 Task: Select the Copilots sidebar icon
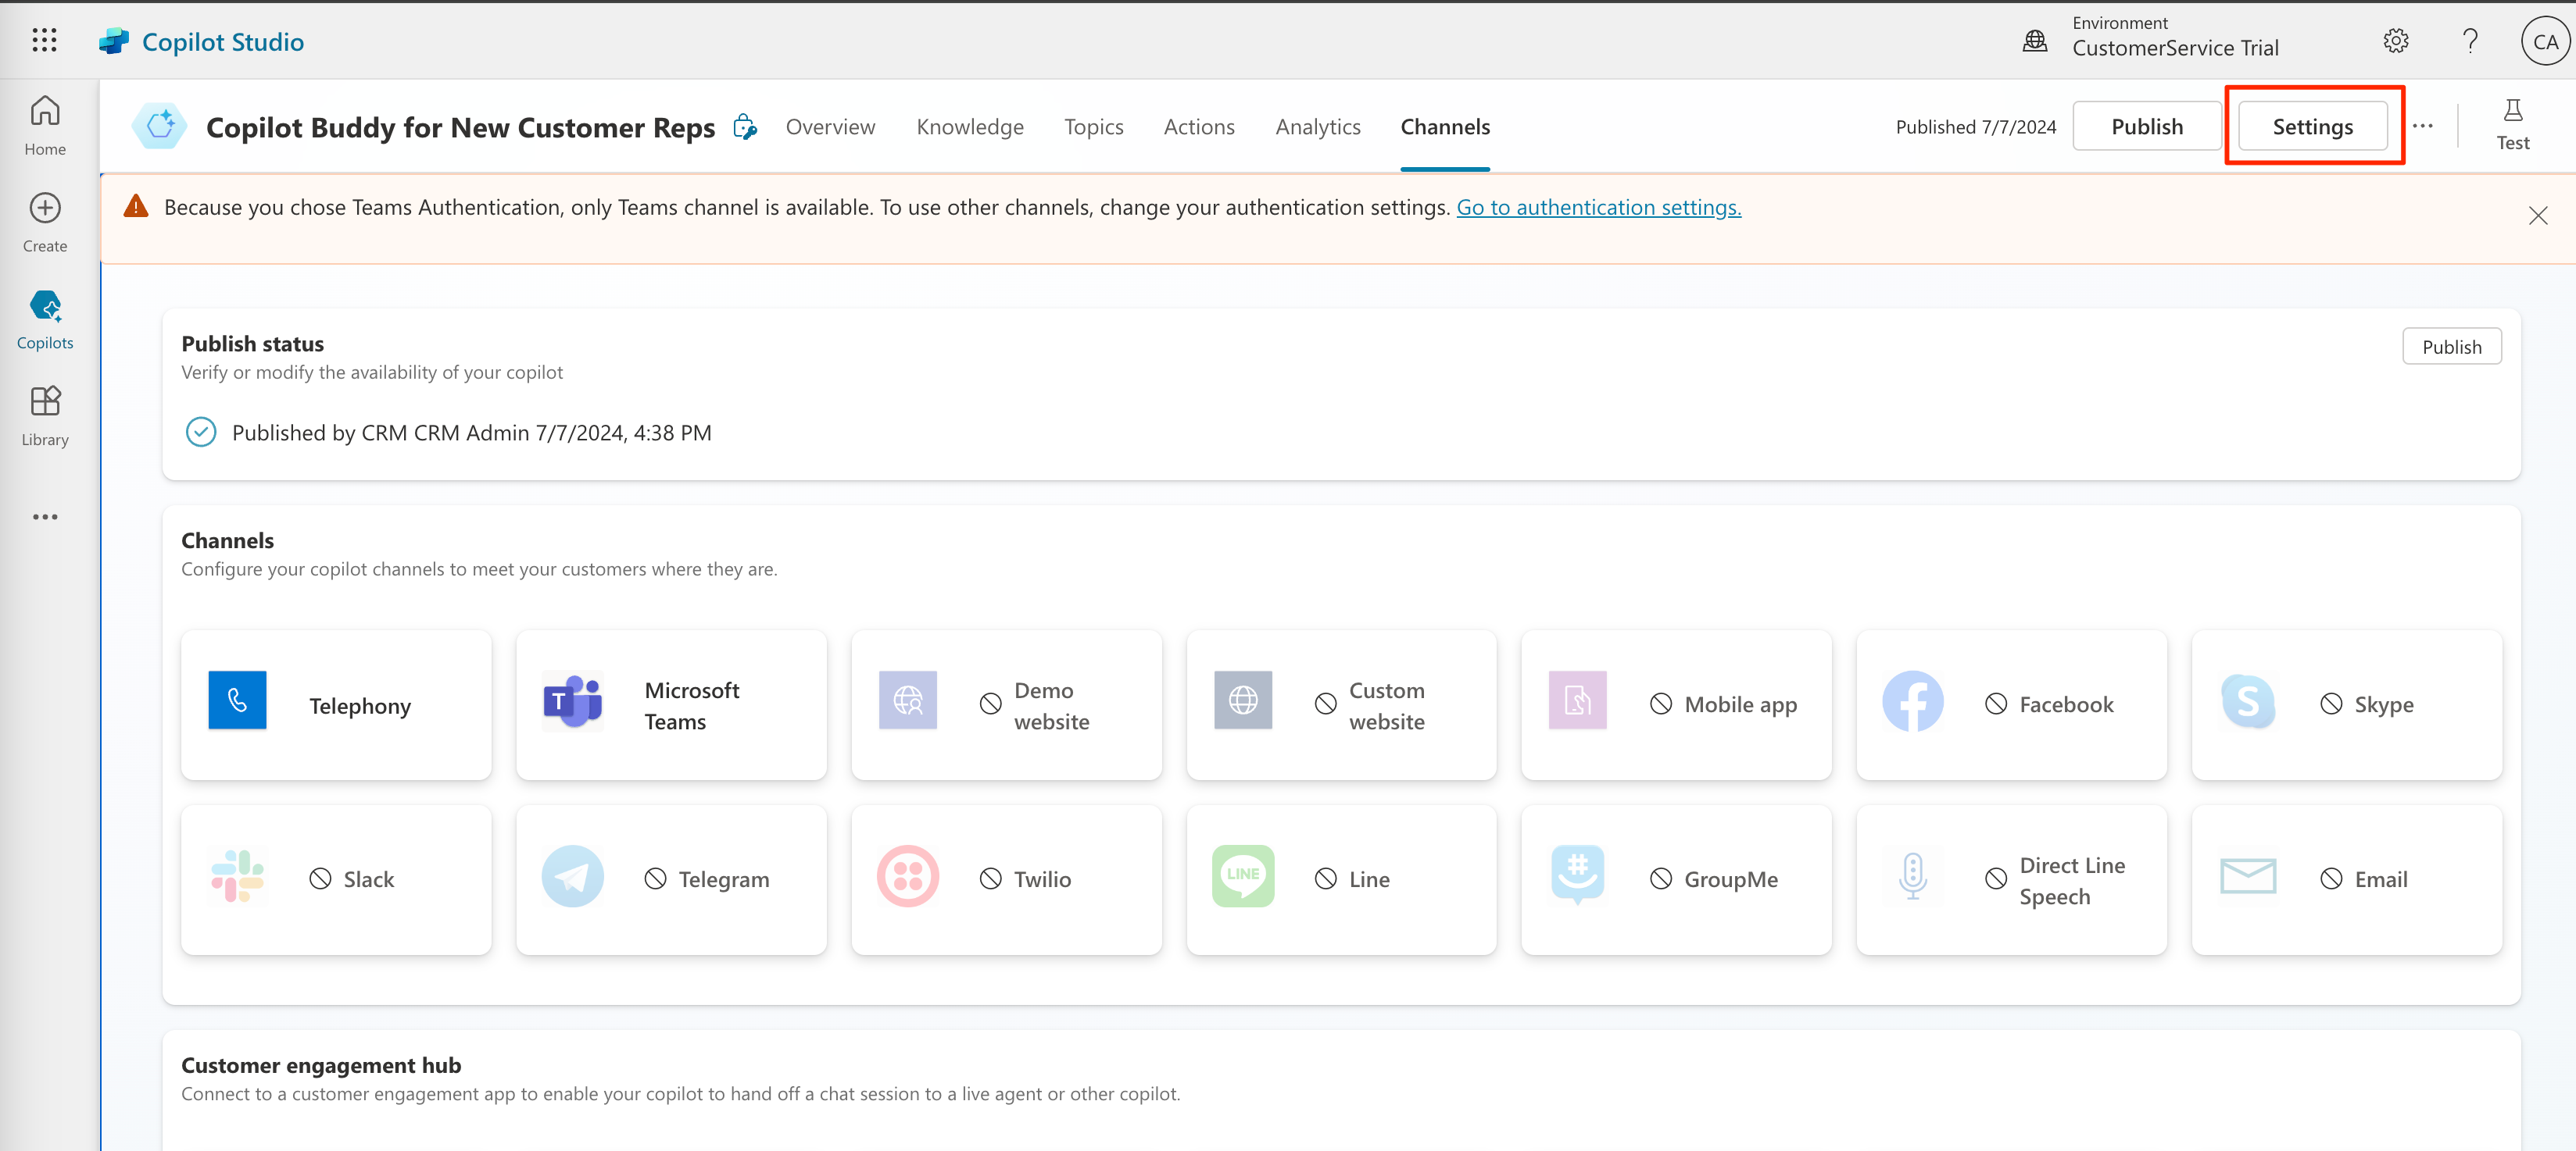(44, 318)
